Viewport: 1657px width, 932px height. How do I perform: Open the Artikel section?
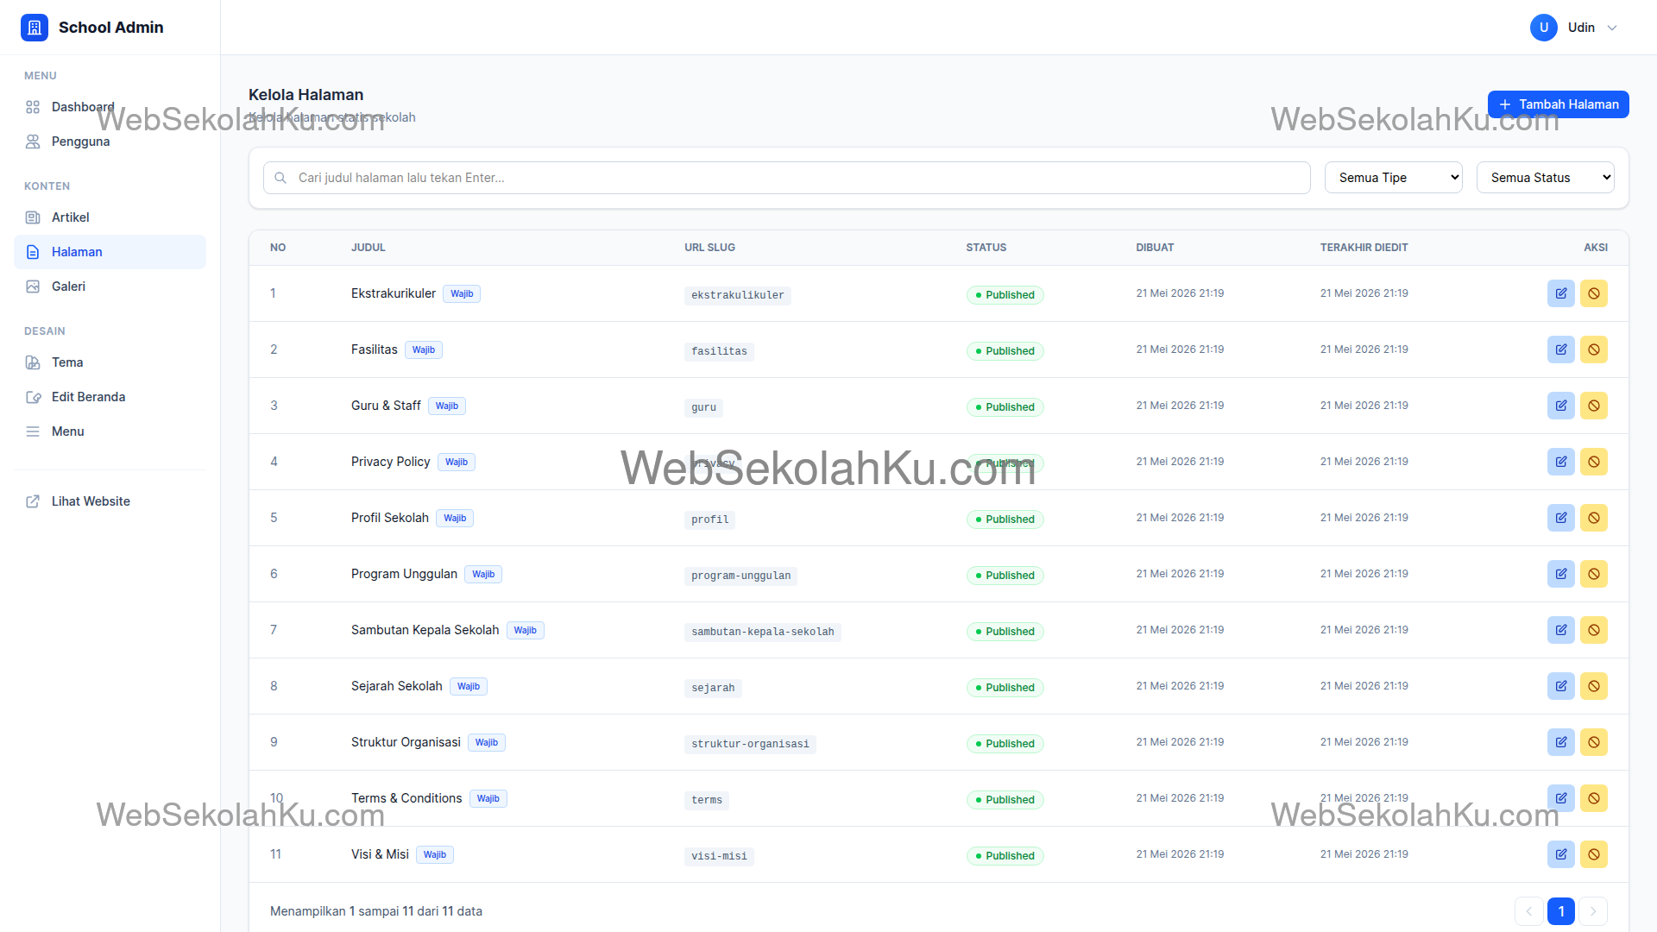click(x=110, y=217)
